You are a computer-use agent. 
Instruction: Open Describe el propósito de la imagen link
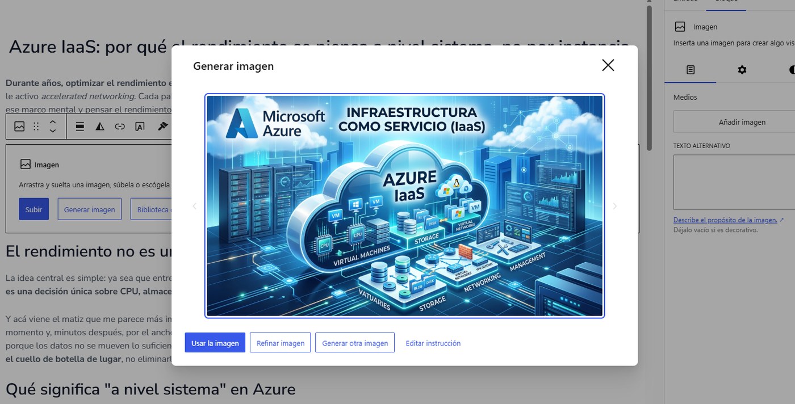click(x=729, y=220)
